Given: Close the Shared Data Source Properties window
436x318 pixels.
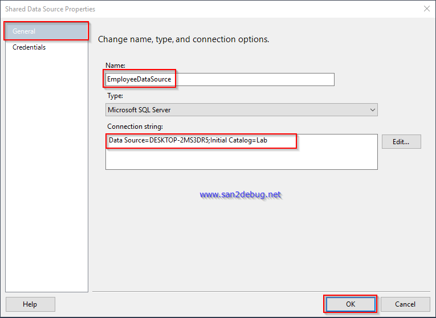Looking at the screenshot, I should coord(427,9).
